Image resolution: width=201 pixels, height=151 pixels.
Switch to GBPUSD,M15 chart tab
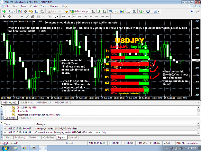pyautogui.click(x=44, y=103)
